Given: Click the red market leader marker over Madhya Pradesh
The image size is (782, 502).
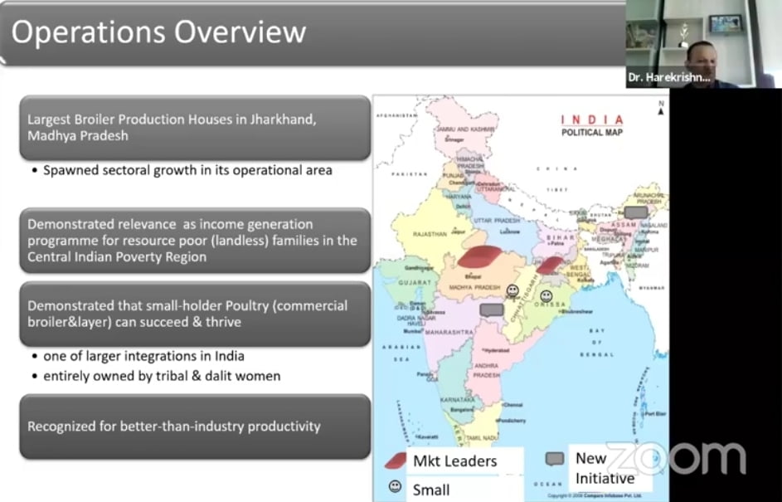Looking at the screenshot, I should tap(480, 256).
